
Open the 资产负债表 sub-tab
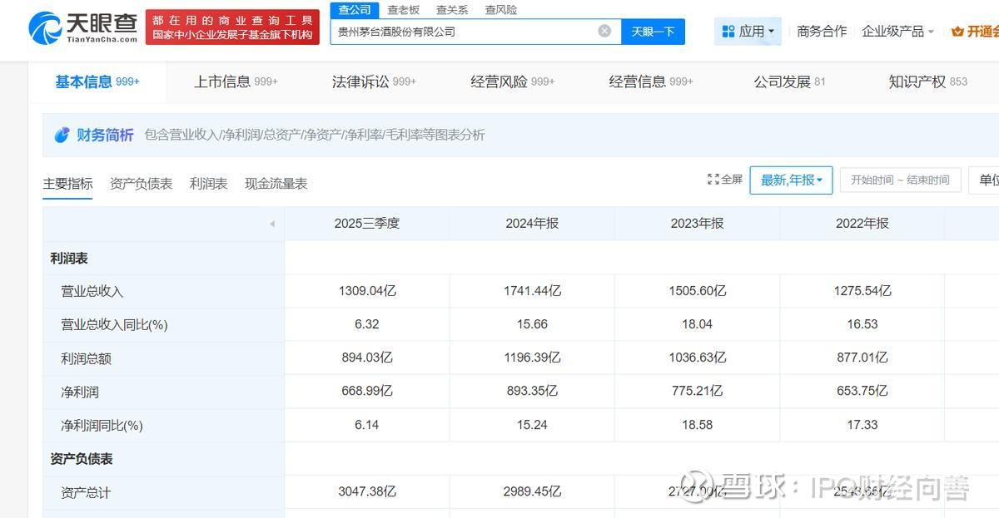[141, 184]
